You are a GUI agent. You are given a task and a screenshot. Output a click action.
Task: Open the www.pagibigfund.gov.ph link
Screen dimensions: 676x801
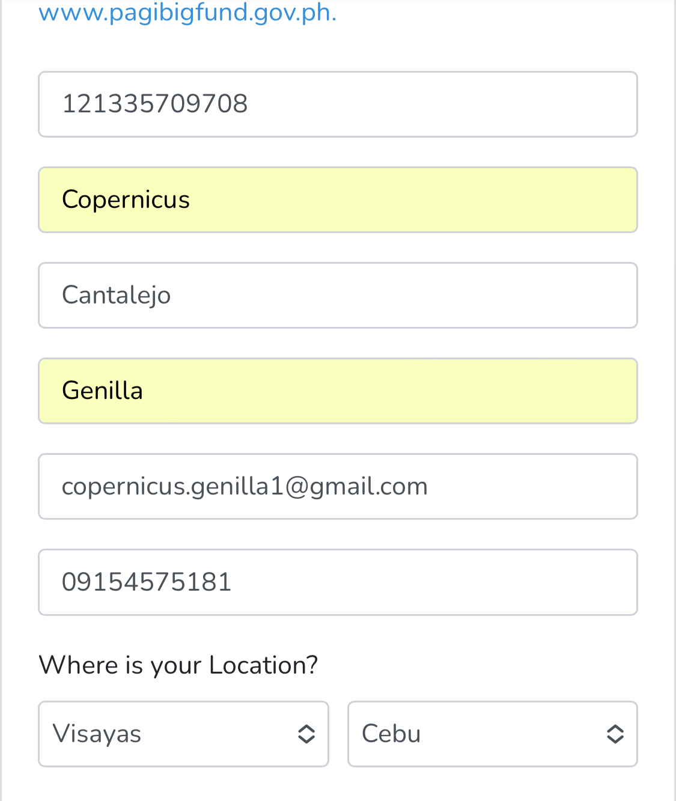[x=187, y=13]
